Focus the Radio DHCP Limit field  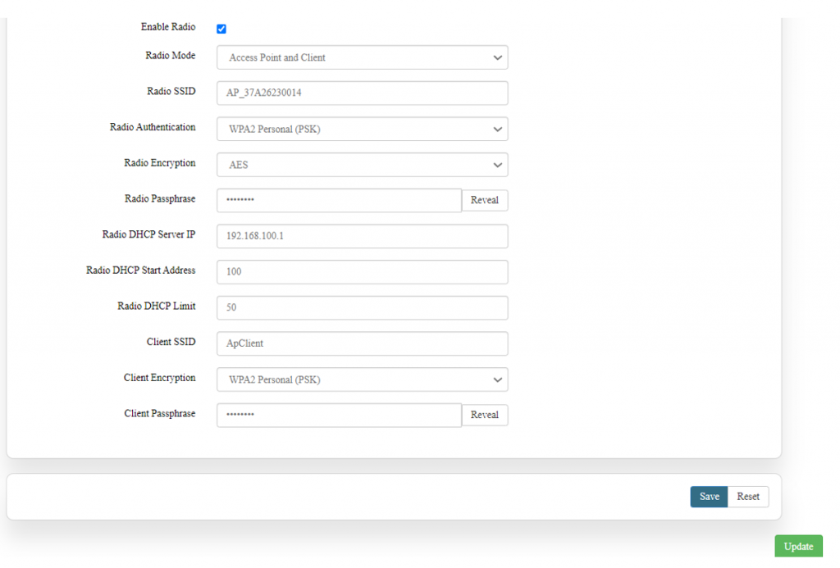coord(362,307)
